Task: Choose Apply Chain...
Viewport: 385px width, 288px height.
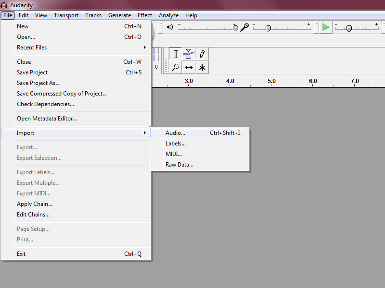Action: point(76,204)
